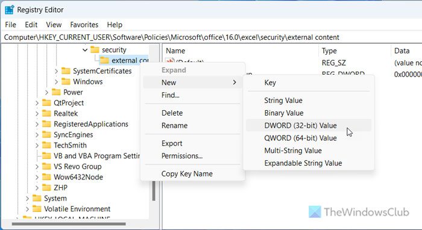Image resolution: width=422 pixels, height=230 pixels.
Task: Expand the Realtek key
Action: (x=37, y=114)
